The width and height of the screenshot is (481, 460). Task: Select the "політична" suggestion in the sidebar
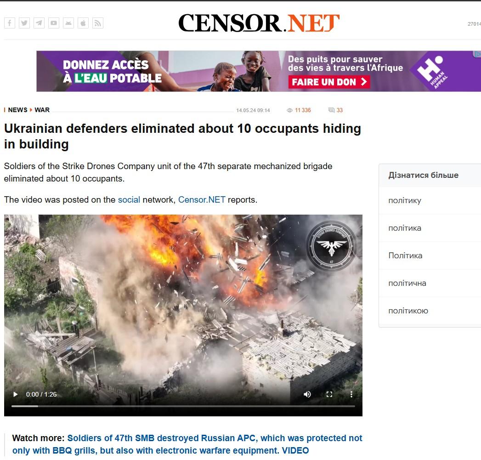pyautogui.click(x=407, y=283)
